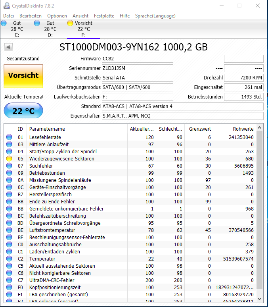Click status orb of Aktuell ausstehende Sektoren row

tap(9, 266)
